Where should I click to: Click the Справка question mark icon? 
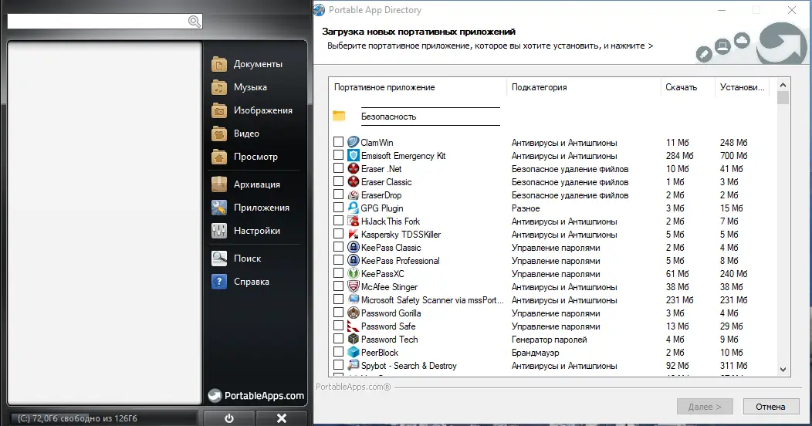point(219,282)
